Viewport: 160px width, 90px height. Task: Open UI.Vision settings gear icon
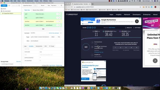point(61,5)
